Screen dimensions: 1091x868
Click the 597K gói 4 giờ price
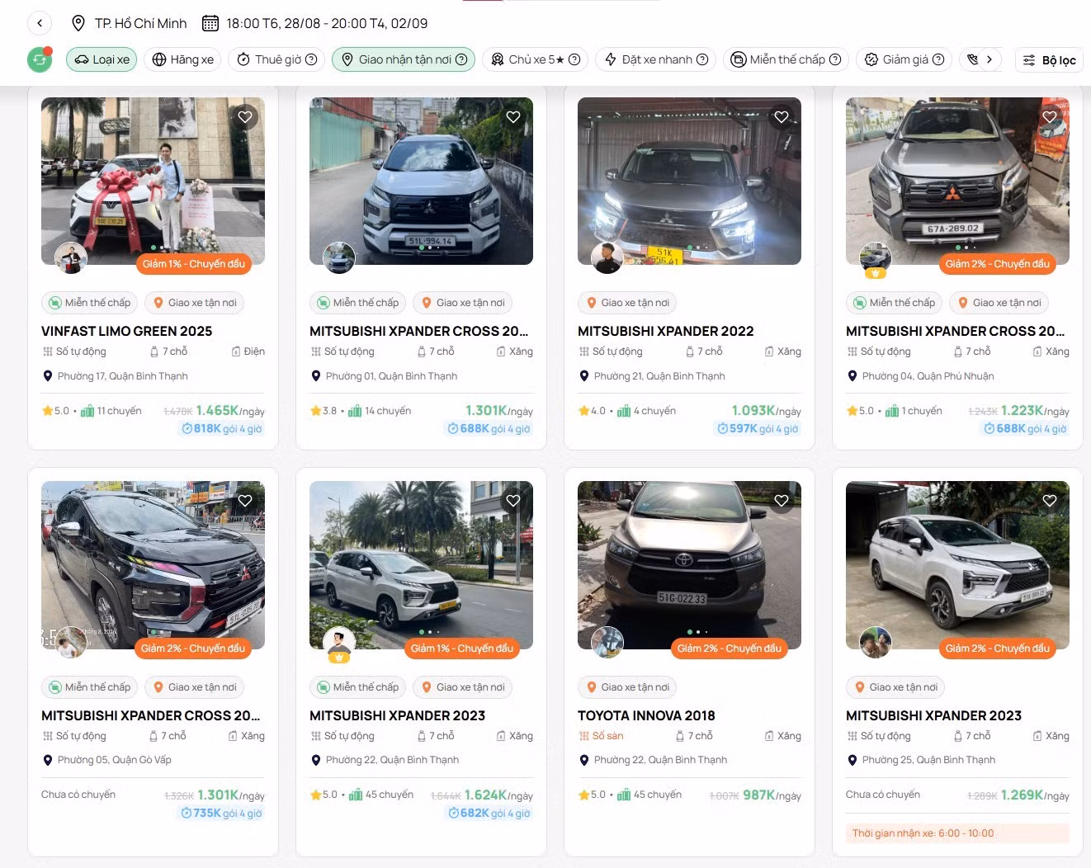758,428
